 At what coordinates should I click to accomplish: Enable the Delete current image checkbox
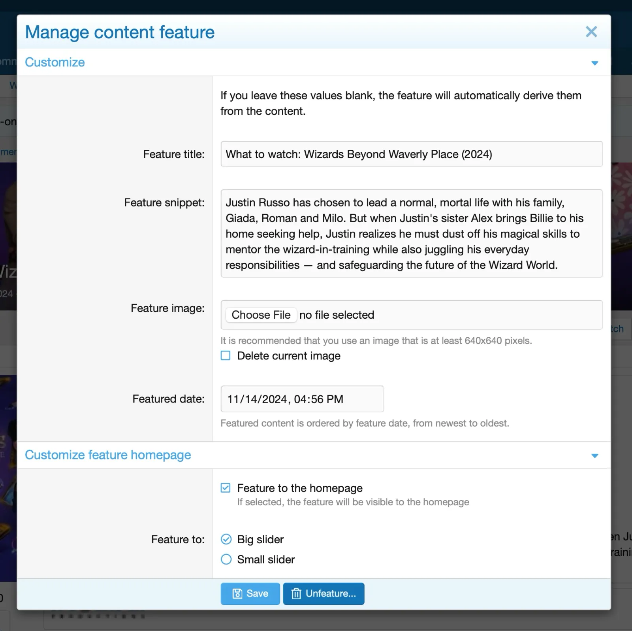pos(226,355)
